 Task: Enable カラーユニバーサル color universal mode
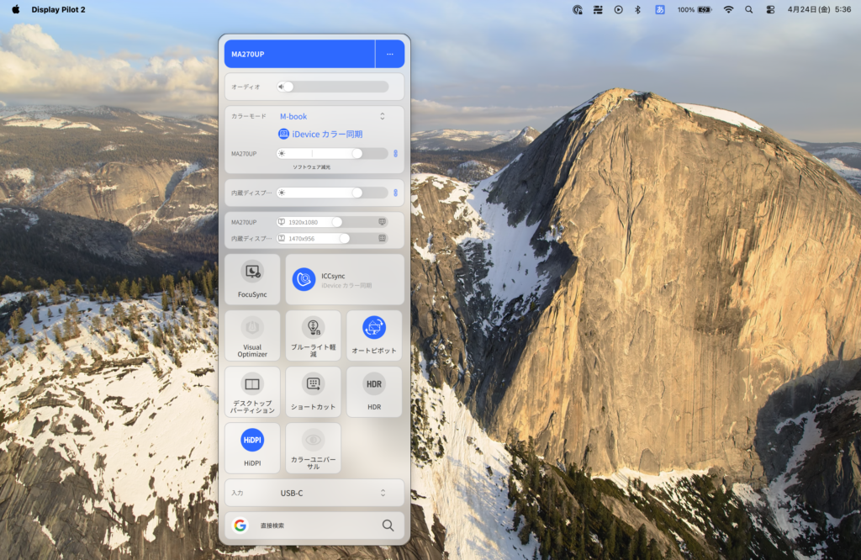[x=313, y=448]
